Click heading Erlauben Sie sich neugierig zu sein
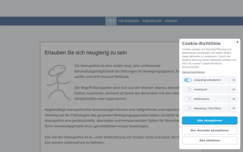 pyautogui.click(x=86, y=53)
